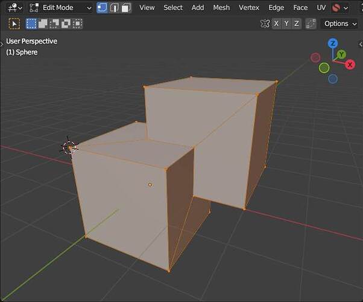Click the Y axis gizmo circle

pyautogui.click(x=341, y=55)
